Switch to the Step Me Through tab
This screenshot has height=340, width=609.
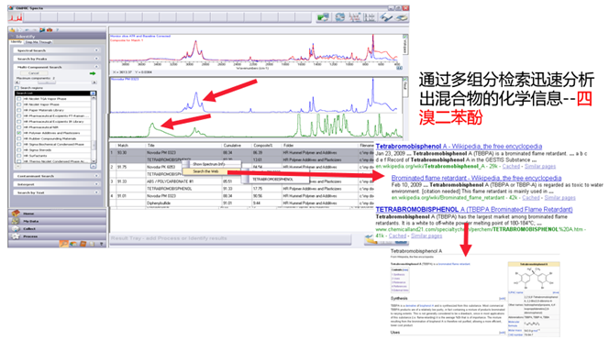pyautogui.click(x=39, y=42)
